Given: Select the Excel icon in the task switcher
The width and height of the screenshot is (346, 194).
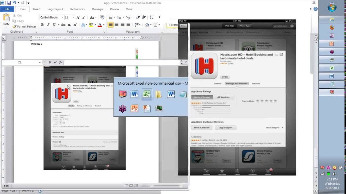Looking at the screenshot, I should (x=147, y=94).
